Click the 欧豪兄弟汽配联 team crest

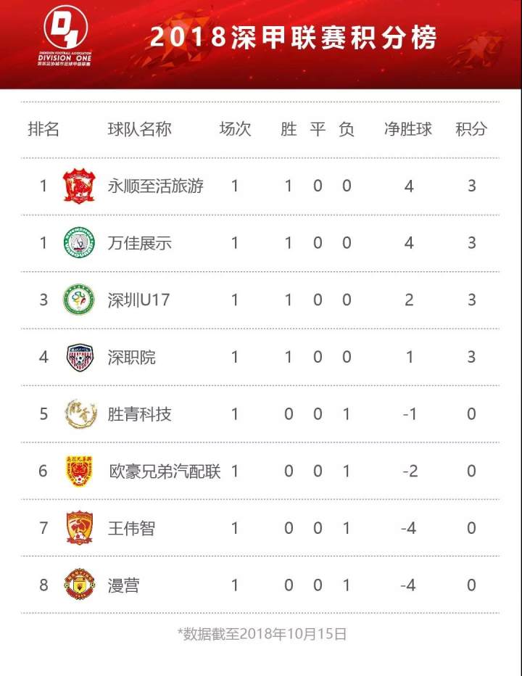(x=78, y=471)
